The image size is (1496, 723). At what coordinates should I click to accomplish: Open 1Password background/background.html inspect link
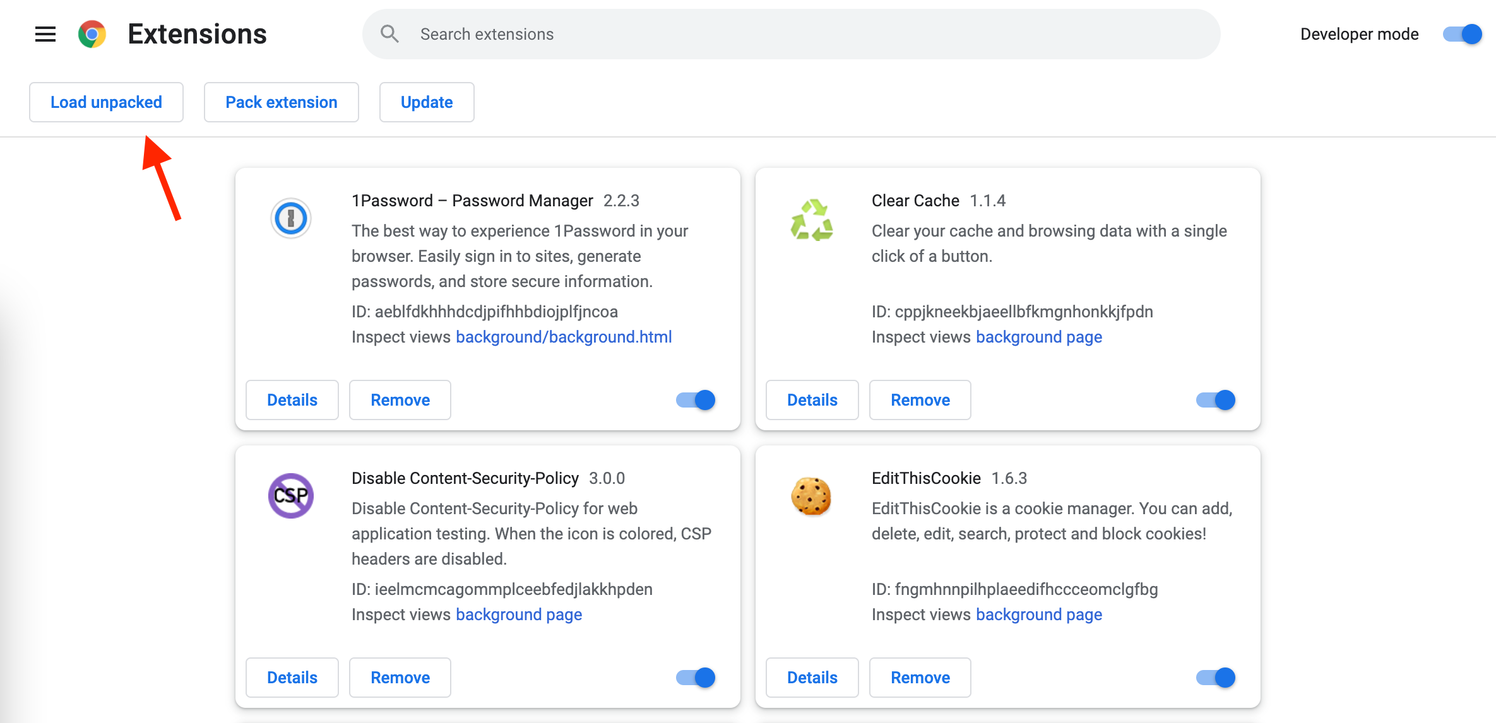tap(564, 337)
